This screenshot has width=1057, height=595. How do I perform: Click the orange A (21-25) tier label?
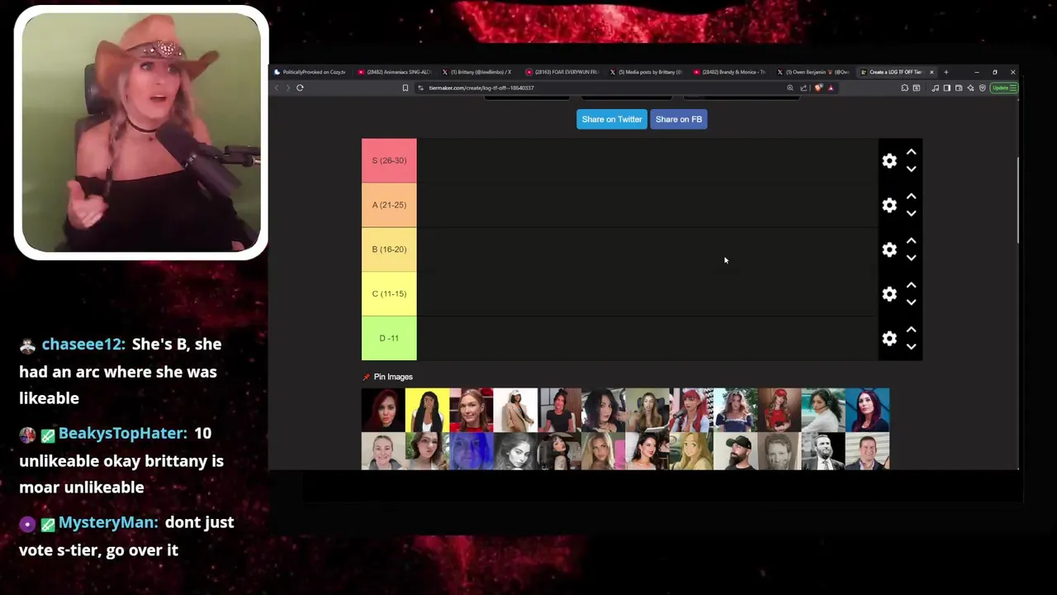(389, 205)
